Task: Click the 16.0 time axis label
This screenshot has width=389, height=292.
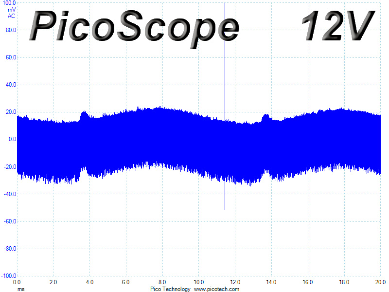Action: tap(308, 282)
